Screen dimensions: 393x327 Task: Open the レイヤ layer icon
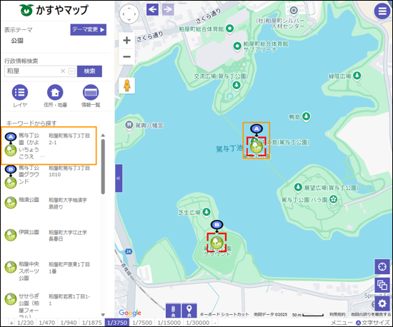tap(20, 92)
